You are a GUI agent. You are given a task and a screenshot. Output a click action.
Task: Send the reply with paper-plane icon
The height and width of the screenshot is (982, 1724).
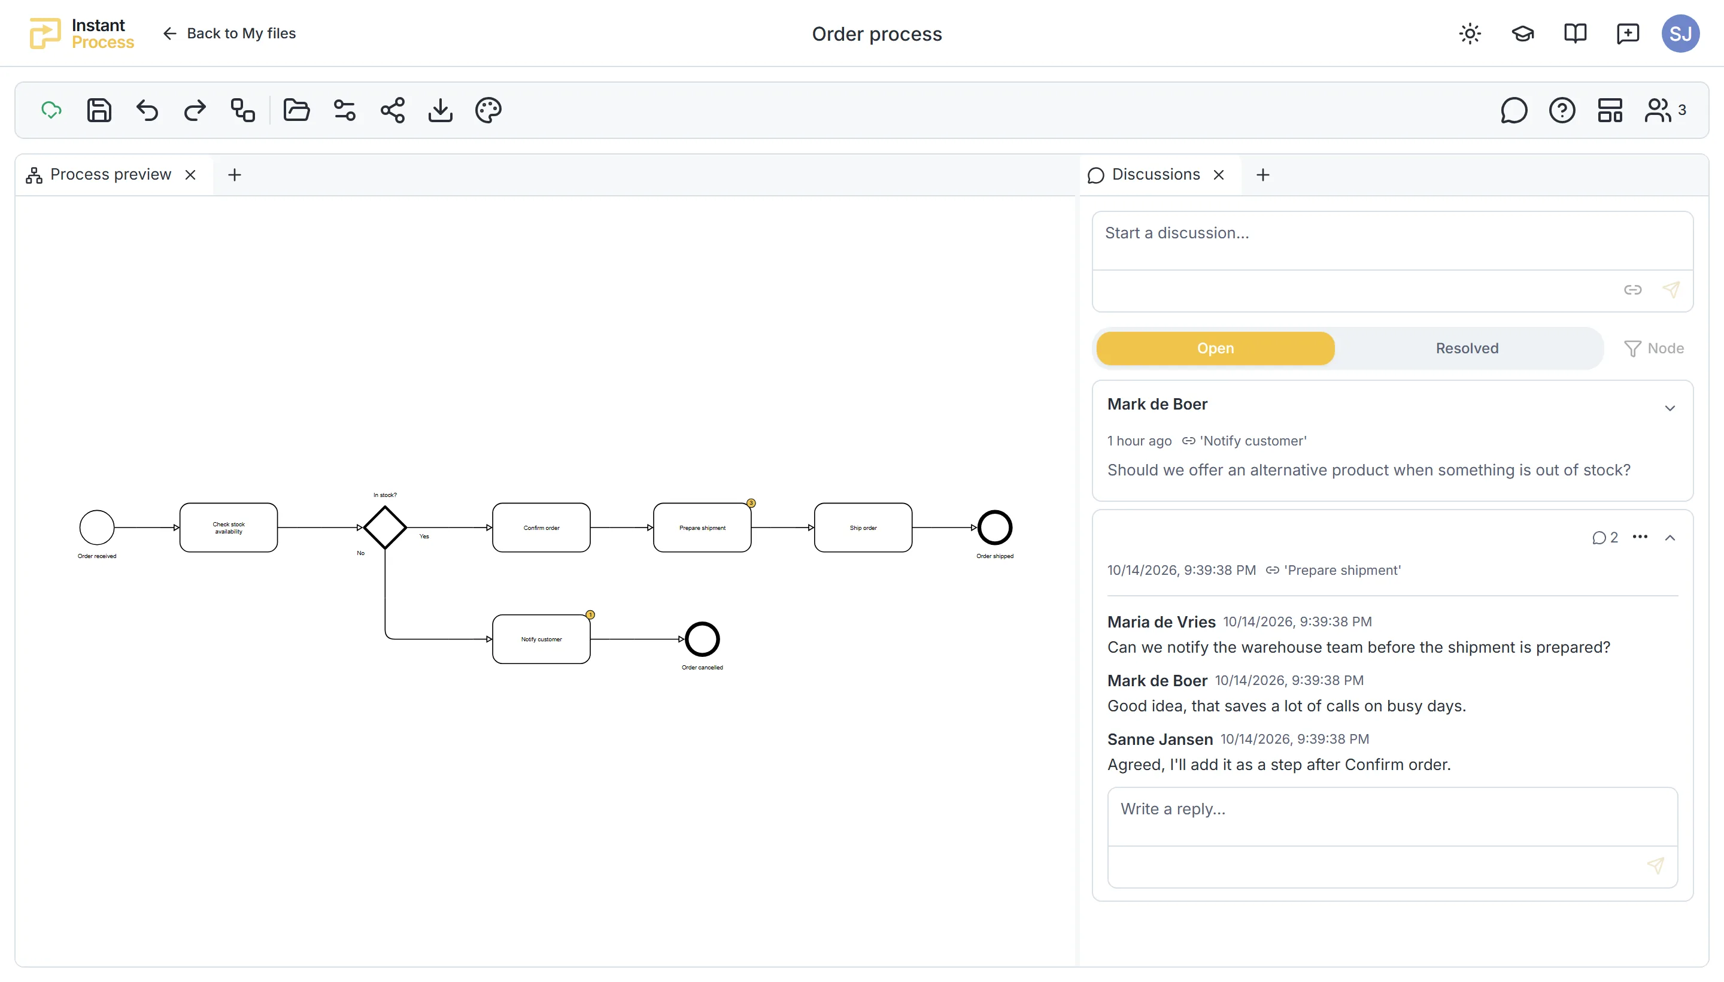pos(1655,866)
